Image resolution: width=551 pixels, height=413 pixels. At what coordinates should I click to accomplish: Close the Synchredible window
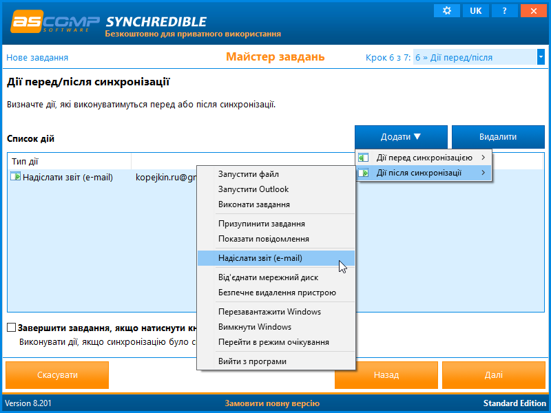pos(533,11)
